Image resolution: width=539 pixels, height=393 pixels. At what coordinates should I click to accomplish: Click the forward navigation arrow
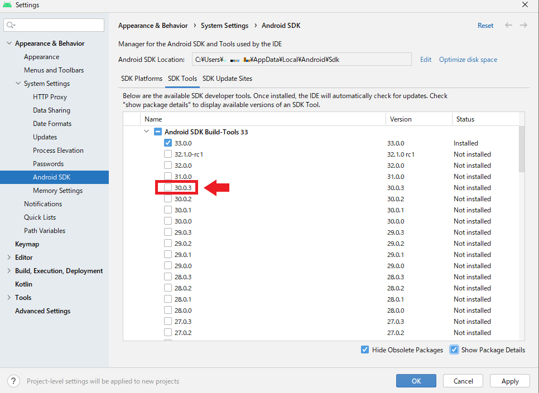point(523,25)
